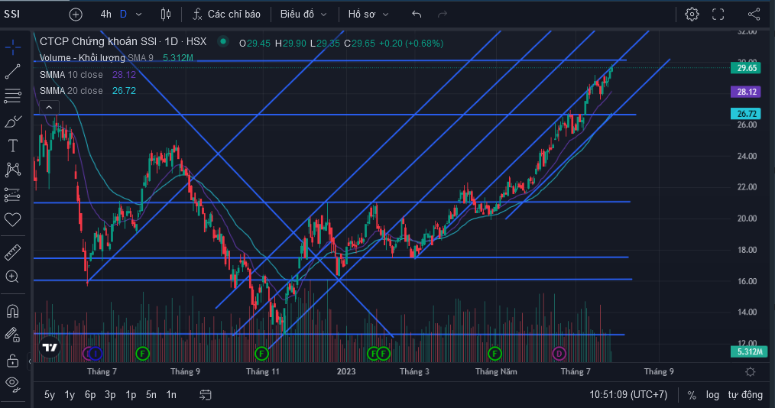Click the F earnings marker near Tháng 9
The width and height of the screenshot is (775, 408).
(142, 354)
